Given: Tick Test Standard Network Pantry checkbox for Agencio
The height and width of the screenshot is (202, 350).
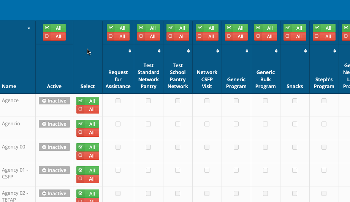Looking at the screenshot, I should 149,124.
